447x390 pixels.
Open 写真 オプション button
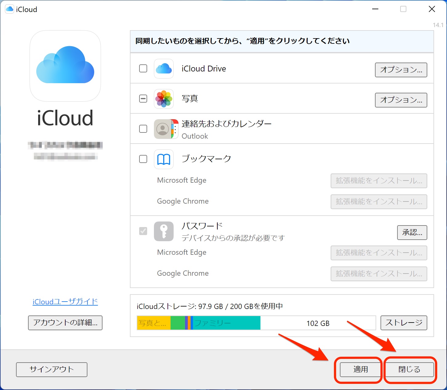(x=401, y=100)
